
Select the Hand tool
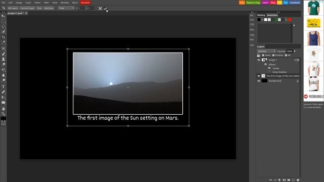click(4, 109)
